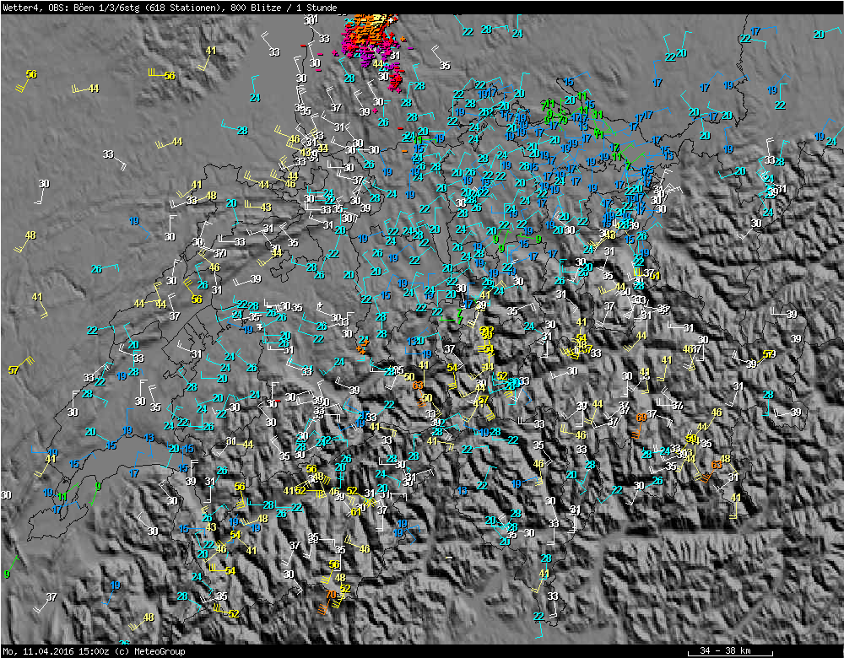844x658 pixels.
Task: Click the orange gust value '70'
Action: (x=331, y=595)
